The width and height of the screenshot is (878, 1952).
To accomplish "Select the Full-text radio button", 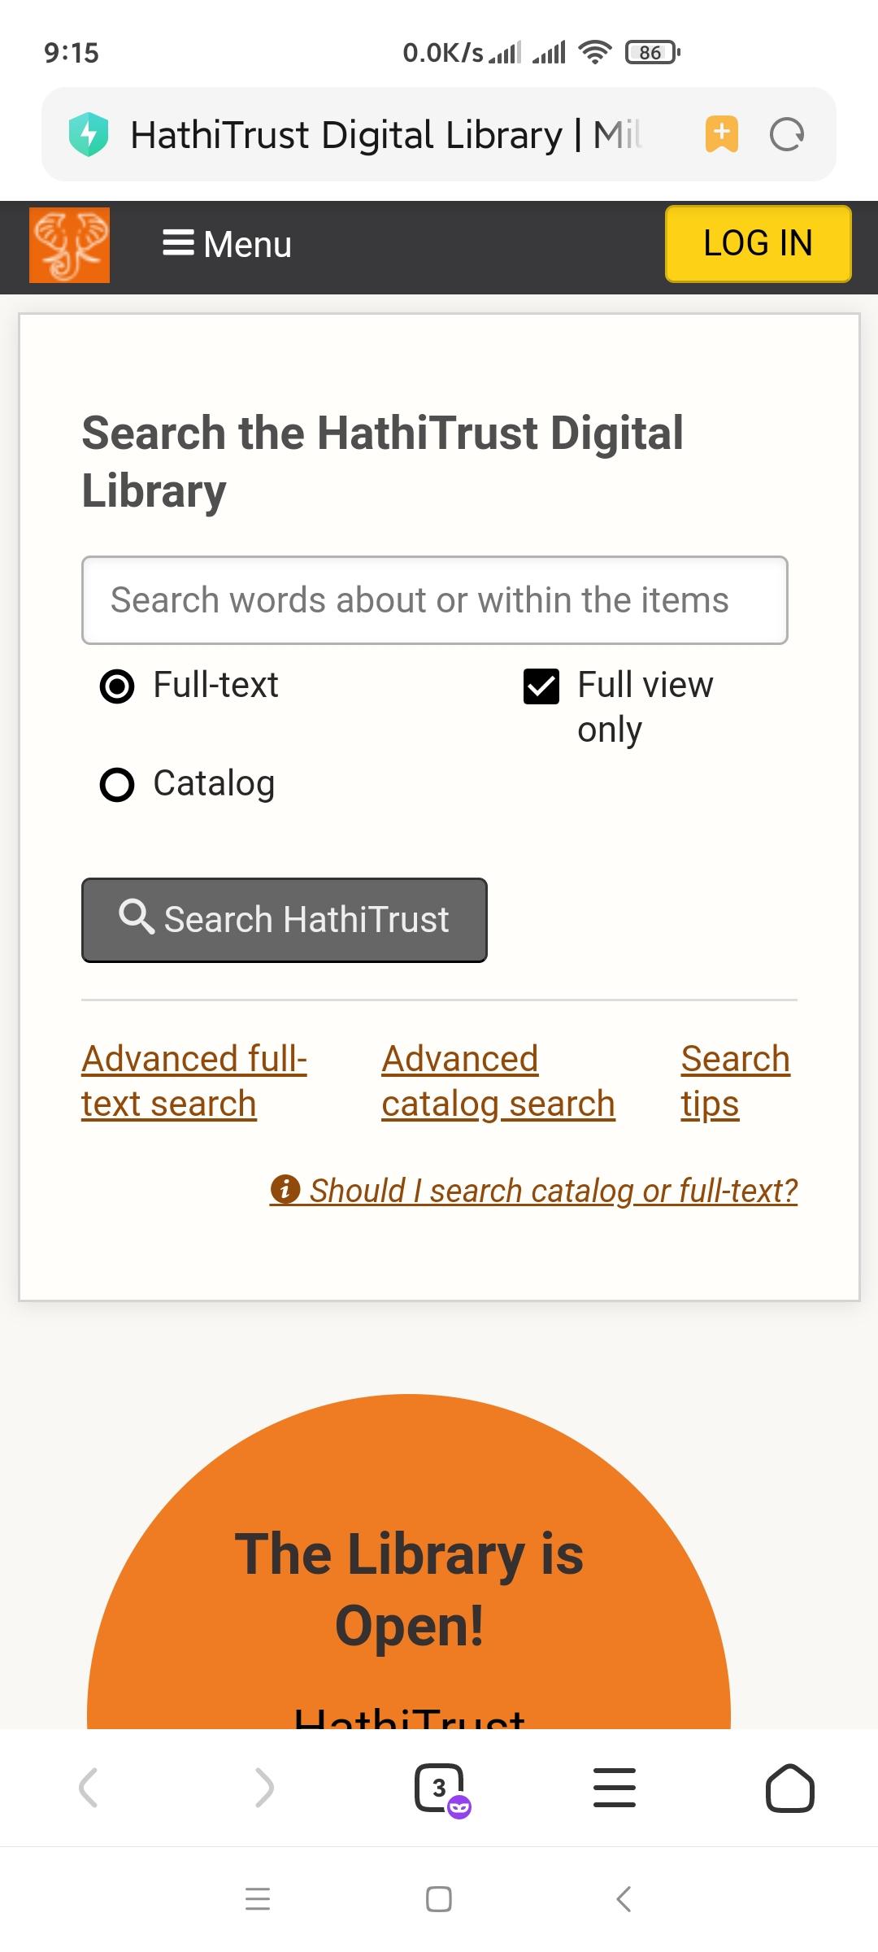I will (x=117, y=686).
